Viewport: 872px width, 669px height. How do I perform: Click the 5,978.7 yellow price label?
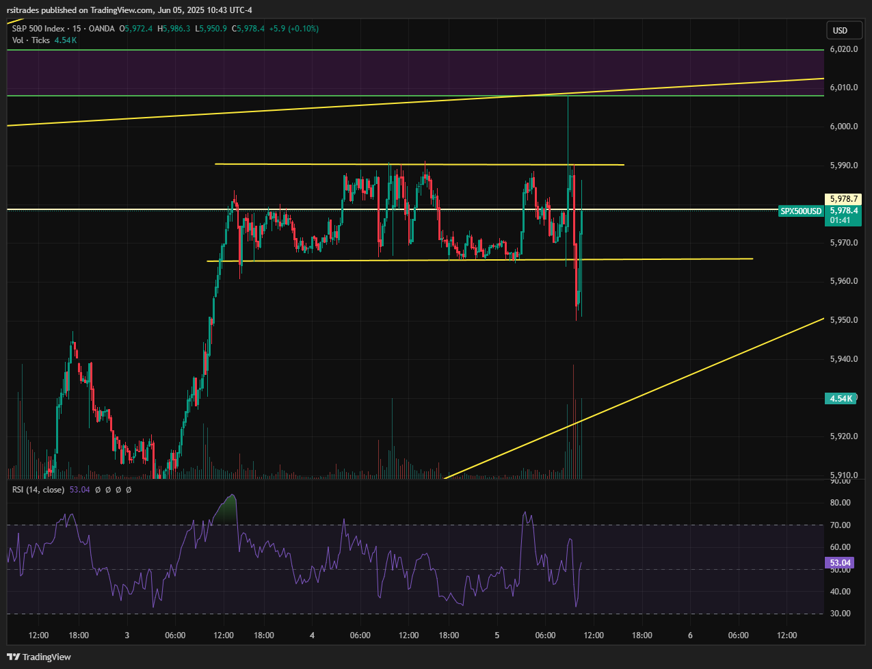pos(843,199)
